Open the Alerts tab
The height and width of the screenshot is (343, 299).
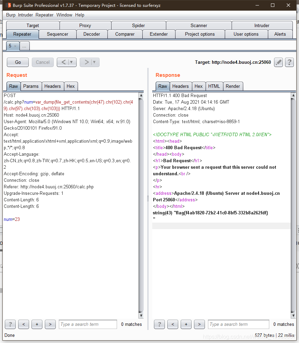pyautogui.click(x=280, y=34)
